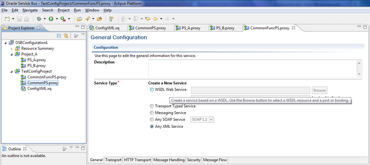The image size is (370, 165).
Task: Click the Back navigation arrow icon
Action: 155,19
